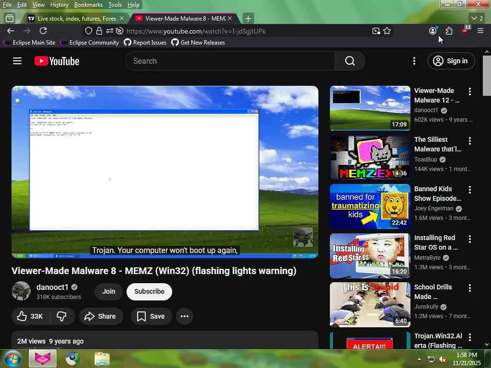The width and height of the screenshot is (491, 368).
Task: Open the MEMZ.EXE Silliest Malware thumbnail
Action: tap(370, 157)
